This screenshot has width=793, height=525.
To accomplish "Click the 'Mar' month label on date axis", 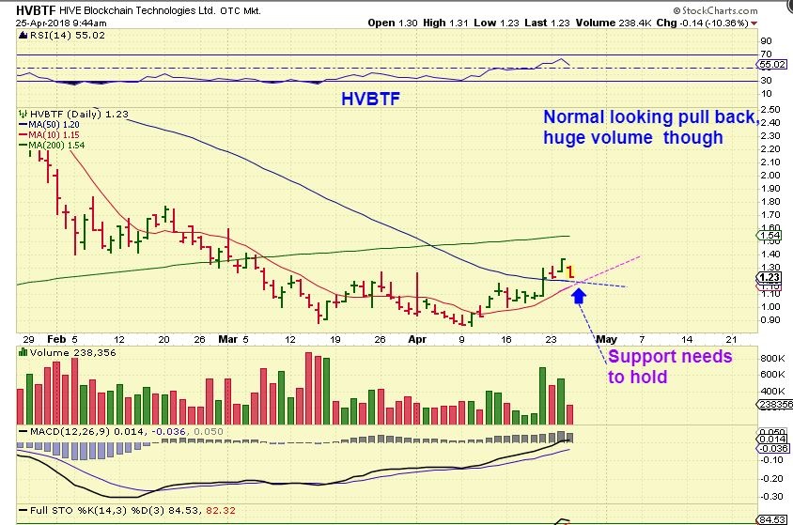I will pos(227,337).
